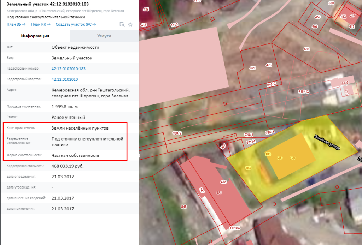The width and height of the screenshot is (362, 245).
Task: Select parcel 918/12 on the map
Action: tap(303, 91)
